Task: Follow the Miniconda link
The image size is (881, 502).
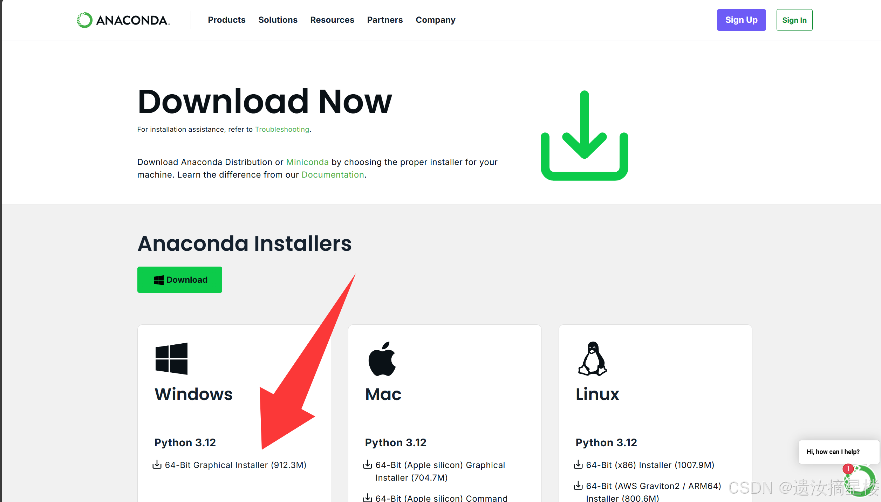Action: [x=307, y=162]
